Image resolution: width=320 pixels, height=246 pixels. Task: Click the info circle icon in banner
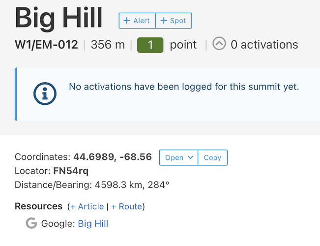point(45,93)
